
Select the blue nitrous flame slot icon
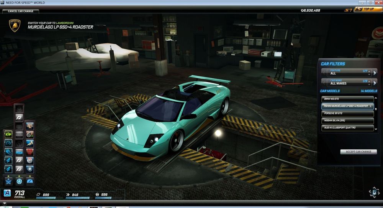point(8,152)
